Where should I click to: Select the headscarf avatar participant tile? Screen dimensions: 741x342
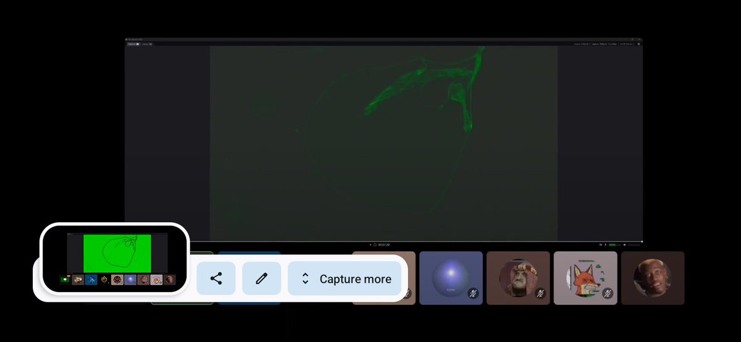click(517, 278)
